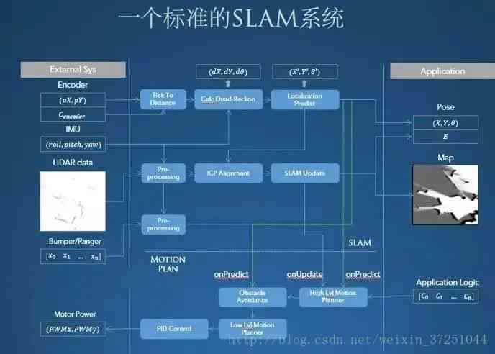Click the (roll, pitch, yaw) box
The height and width of the screenshot is (354, 495).
point(73,145)
